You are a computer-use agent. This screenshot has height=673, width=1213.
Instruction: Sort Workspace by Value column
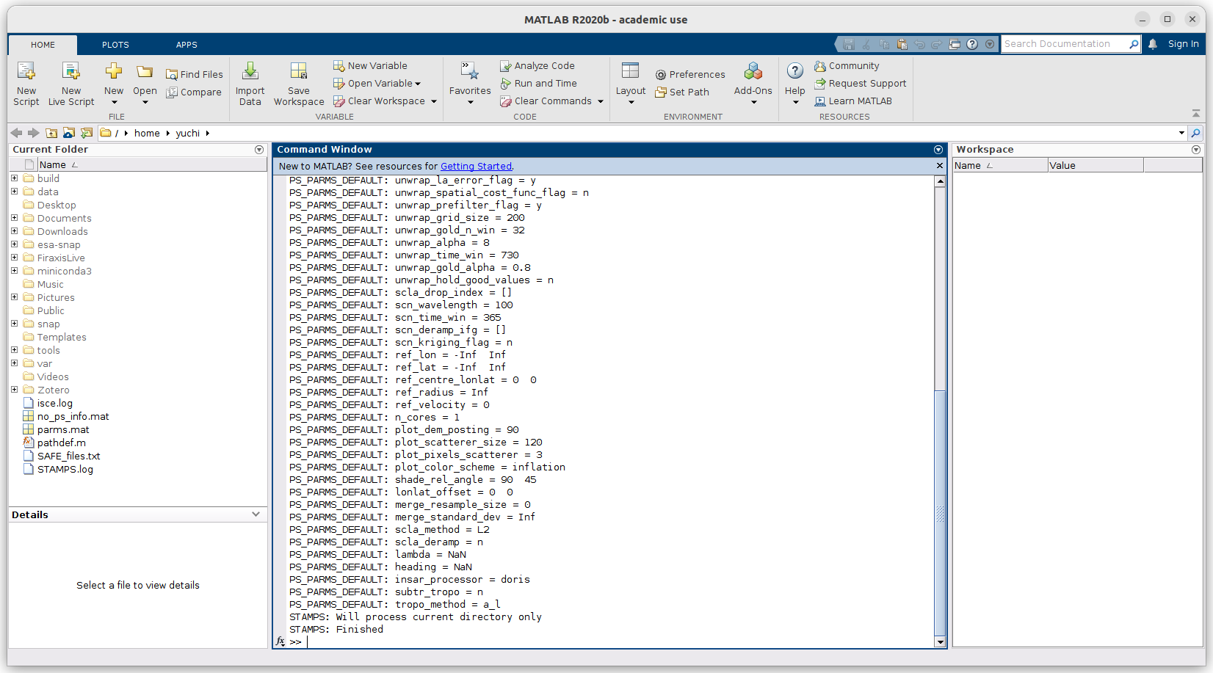click(x=1095, y=165)
